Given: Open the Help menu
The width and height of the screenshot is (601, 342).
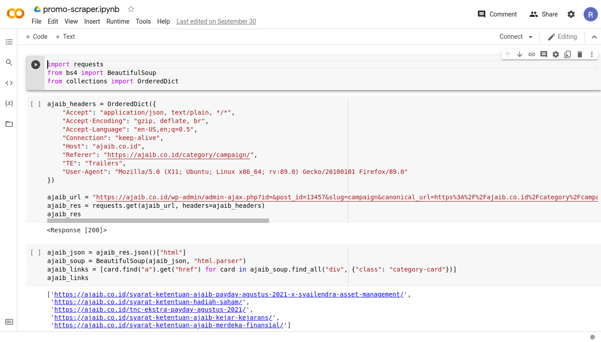Looking at the screenshot, I should point(164,21).
